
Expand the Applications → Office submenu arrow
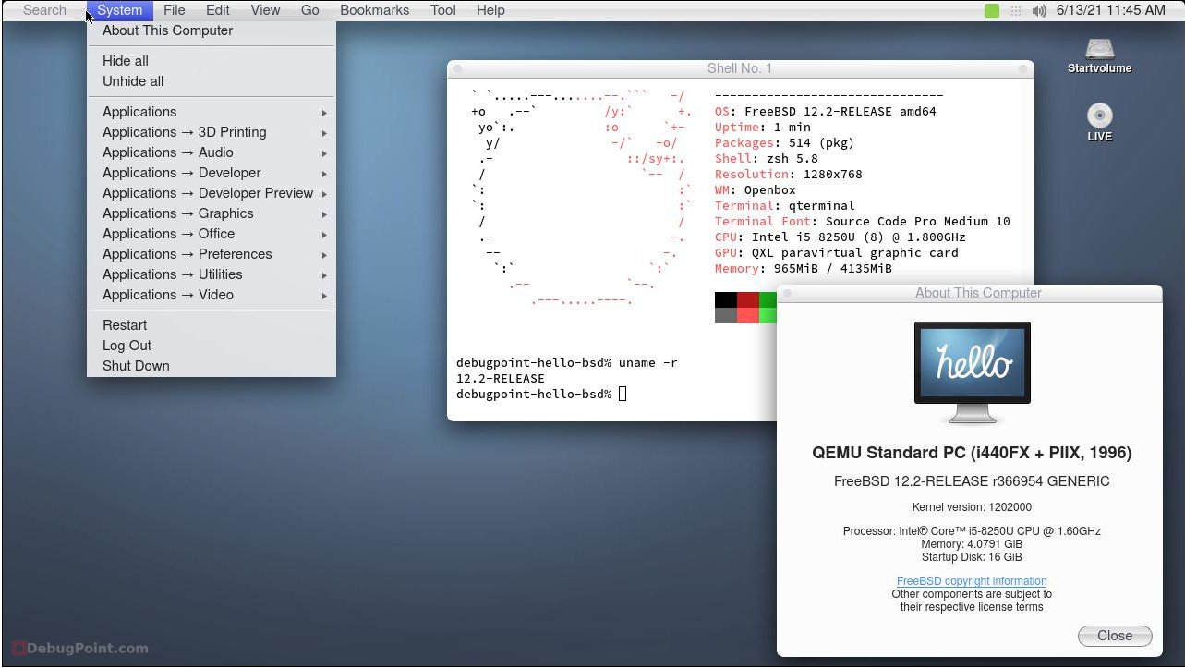click(x=324, y=235)
